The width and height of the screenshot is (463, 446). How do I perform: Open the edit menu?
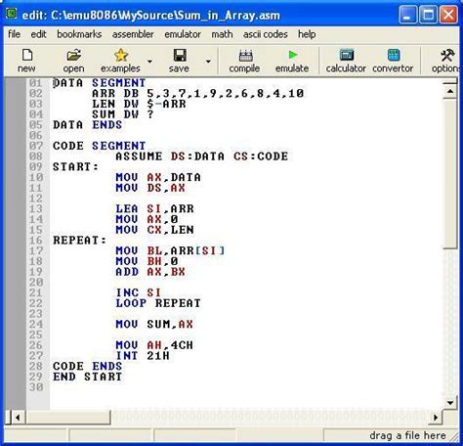pyautogui.click(x=38, y=34)
